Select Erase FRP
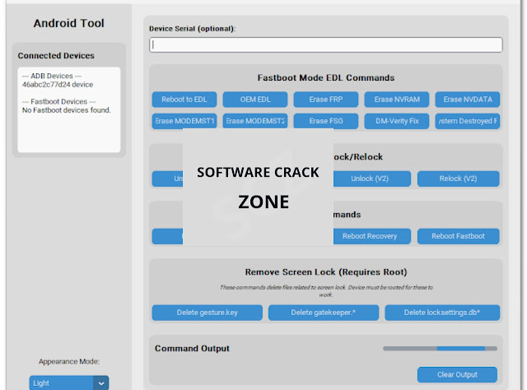 pos(326,100)
